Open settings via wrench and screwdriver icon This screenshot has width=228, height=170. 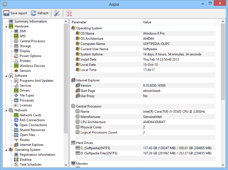(x=57, y=13)
